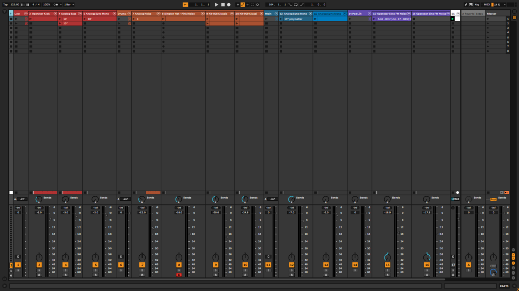Toggle Draw Mode pencil icon
The height and width of the screenshot is (291, 519).
466,5
